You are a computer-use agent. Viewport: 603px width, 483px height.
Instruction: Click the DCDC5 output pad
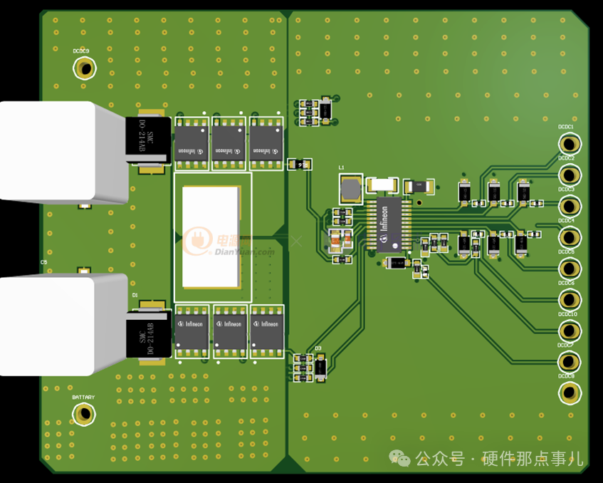[569, 268]
